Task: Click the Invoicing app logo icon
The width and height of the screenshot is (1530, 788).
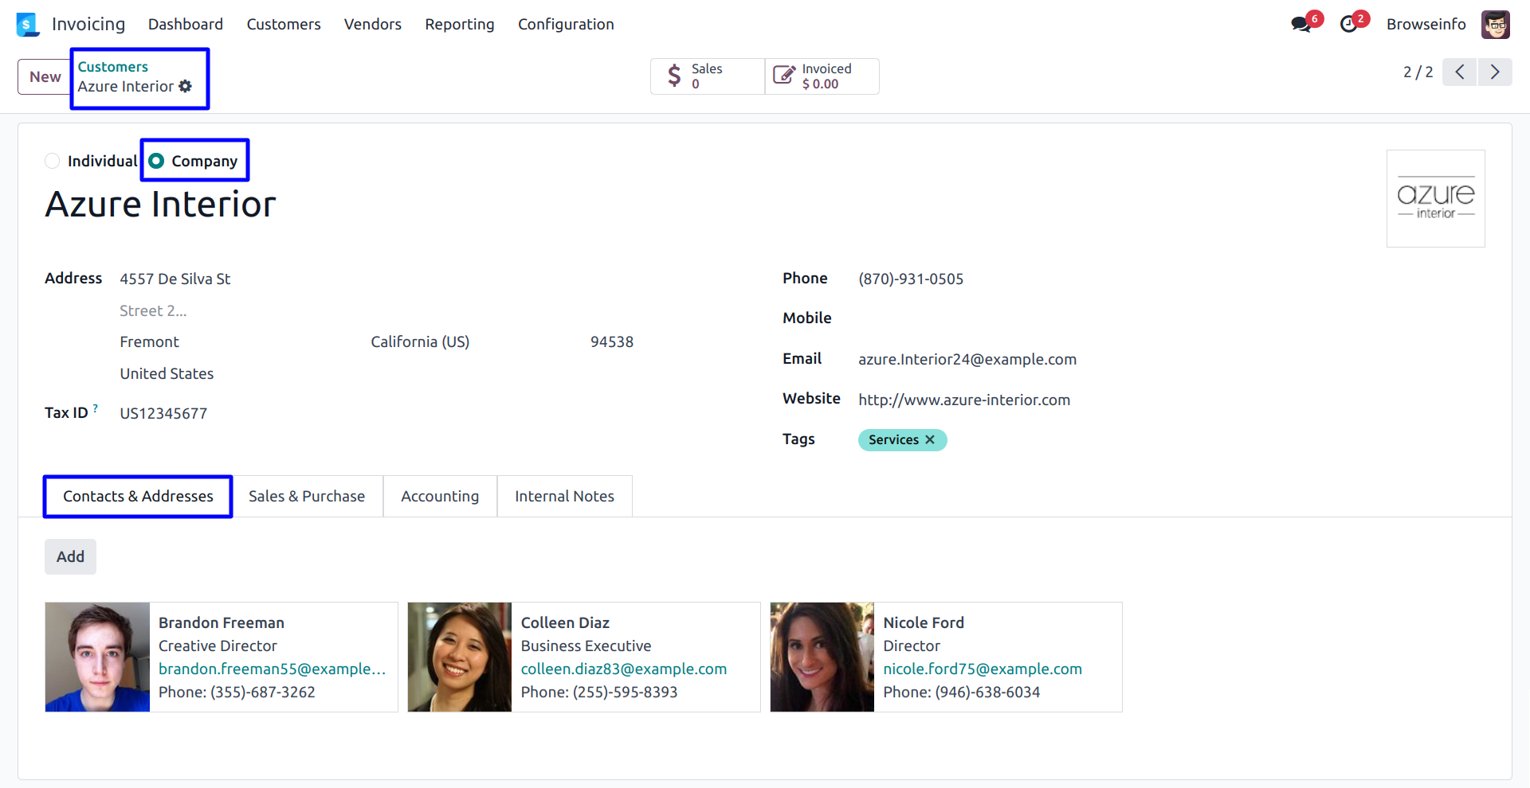Action: point(27,25)
